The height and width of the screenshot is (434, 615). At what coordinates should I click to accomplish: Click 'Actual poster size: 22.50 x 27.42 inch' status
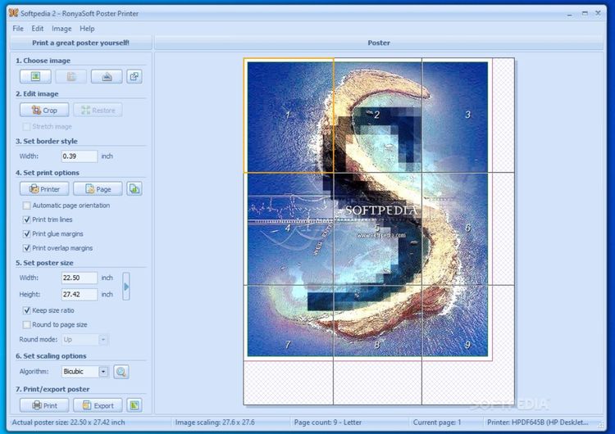69,423
